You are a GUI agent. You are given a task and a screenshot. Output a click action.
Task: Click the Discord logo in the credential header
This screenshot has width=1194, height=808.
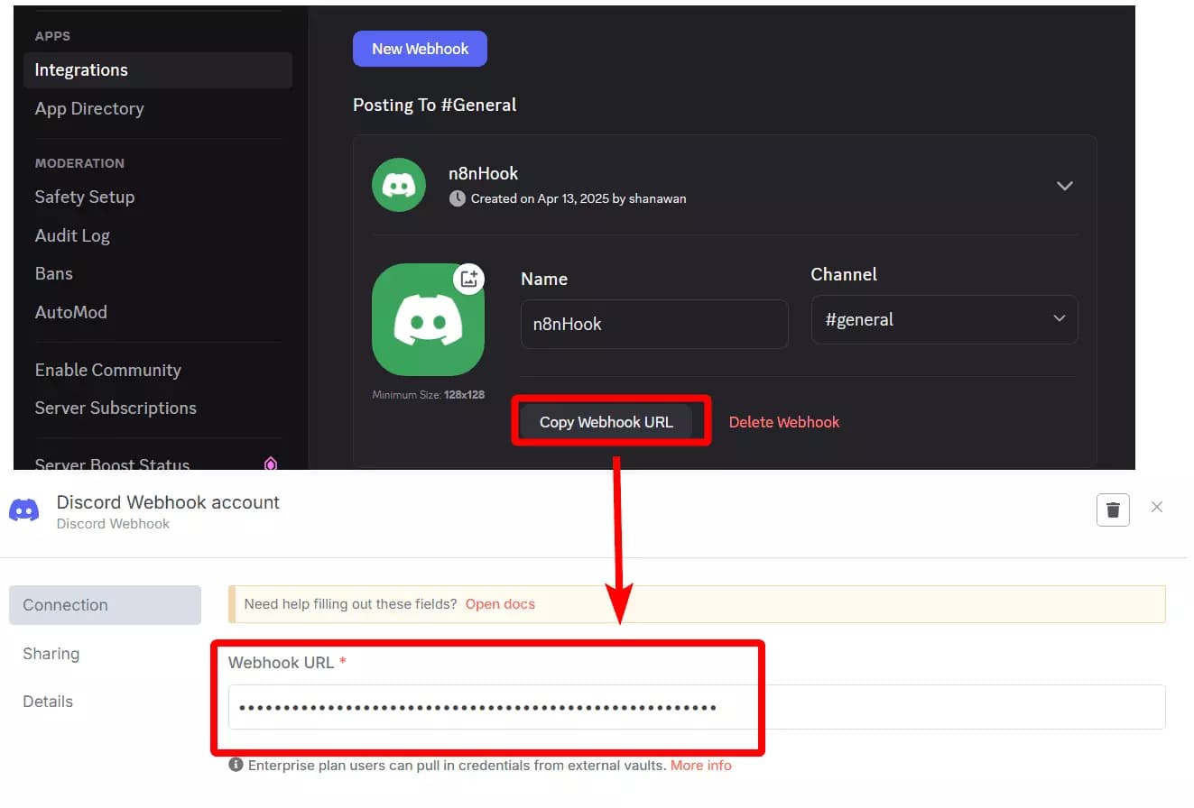click(x=24, y=510)
